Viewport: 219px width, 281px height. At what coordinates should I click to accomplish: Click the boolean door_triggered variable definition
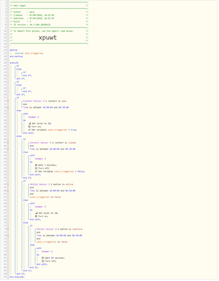click(x=29, y=53)
